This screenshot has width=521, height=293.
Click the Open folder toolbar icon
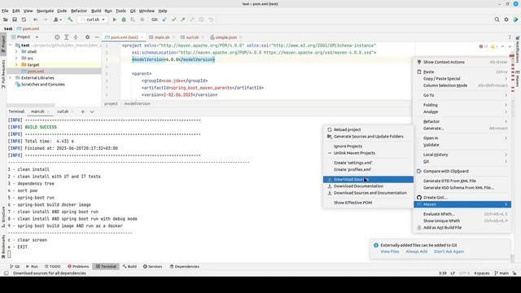[6, 20]
